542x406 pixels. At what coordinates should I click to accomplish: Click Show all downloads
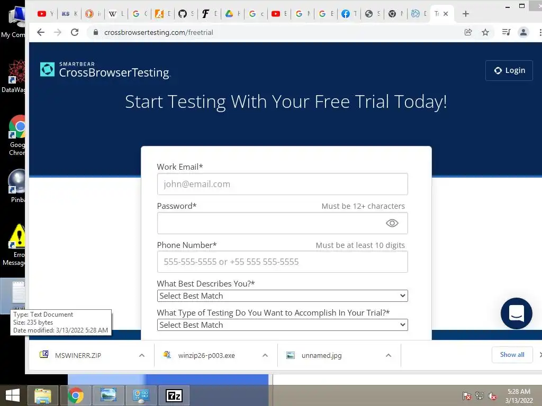[512, 355]
